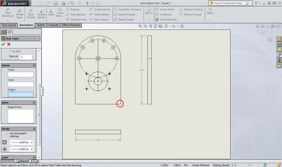Toggle Use document settings checkbox
The width and height of the screenshot is (282, 167).
click(8, 135)
